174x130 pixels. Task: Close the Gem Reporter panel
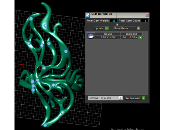coord(147,15)
